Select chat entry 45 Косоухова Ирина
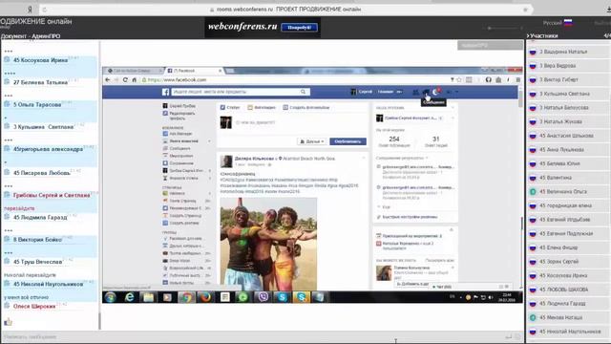Image resolution: width=611 pixels, height=344 pixels. [x=40, y=60]
